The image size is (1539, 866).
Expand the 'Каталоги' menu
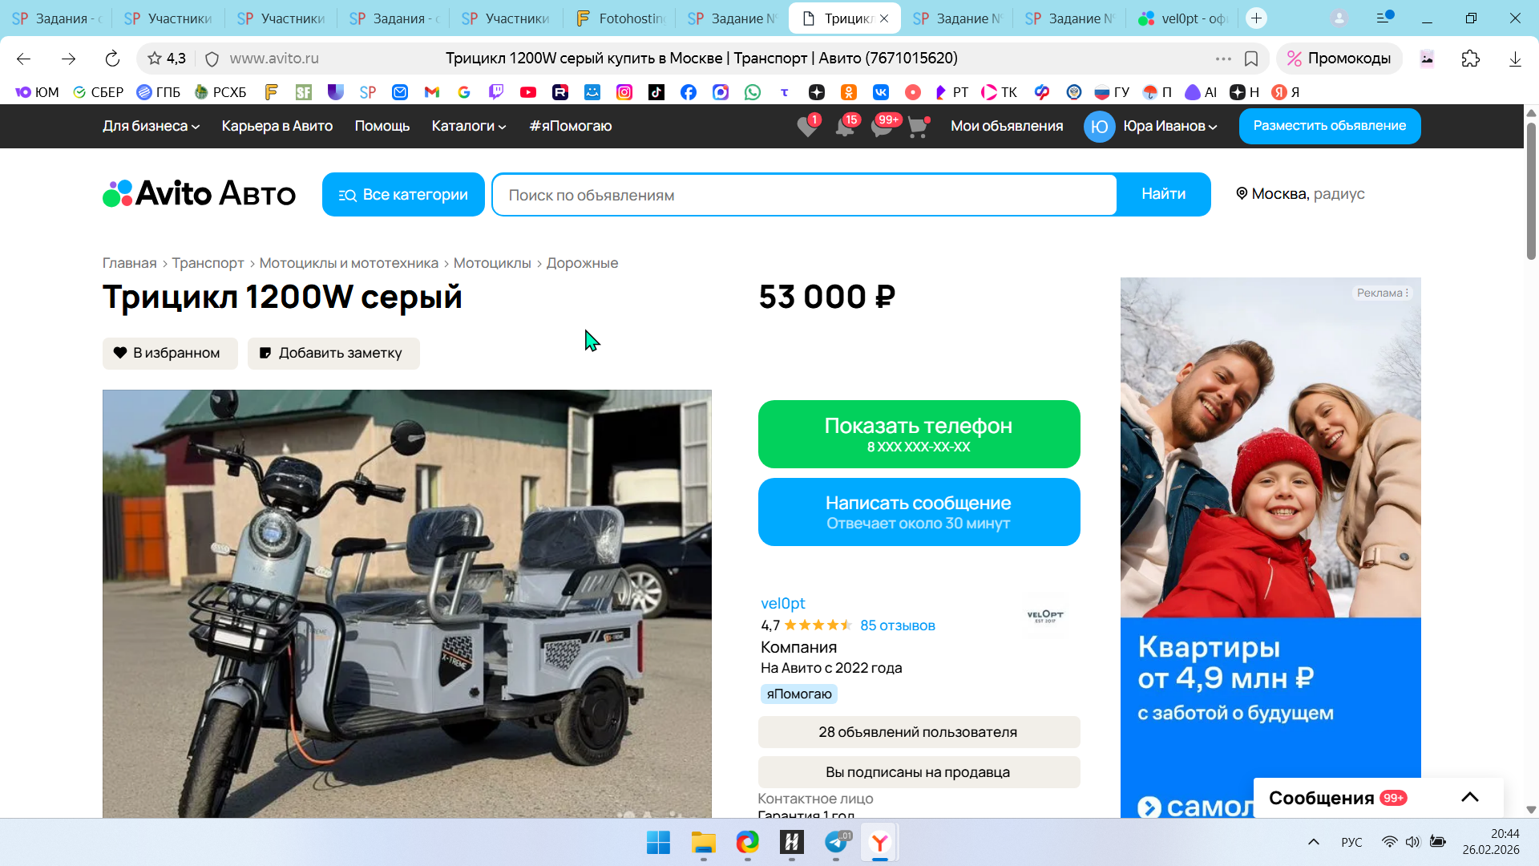pos(468,126)
